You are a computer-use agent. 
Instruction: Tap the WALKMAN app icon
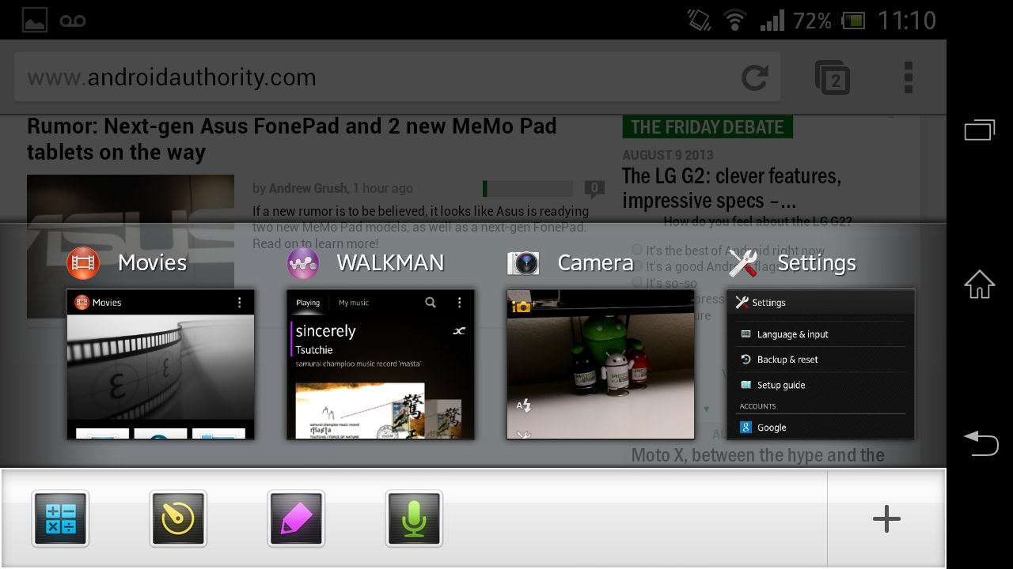(x=303, y=263)
